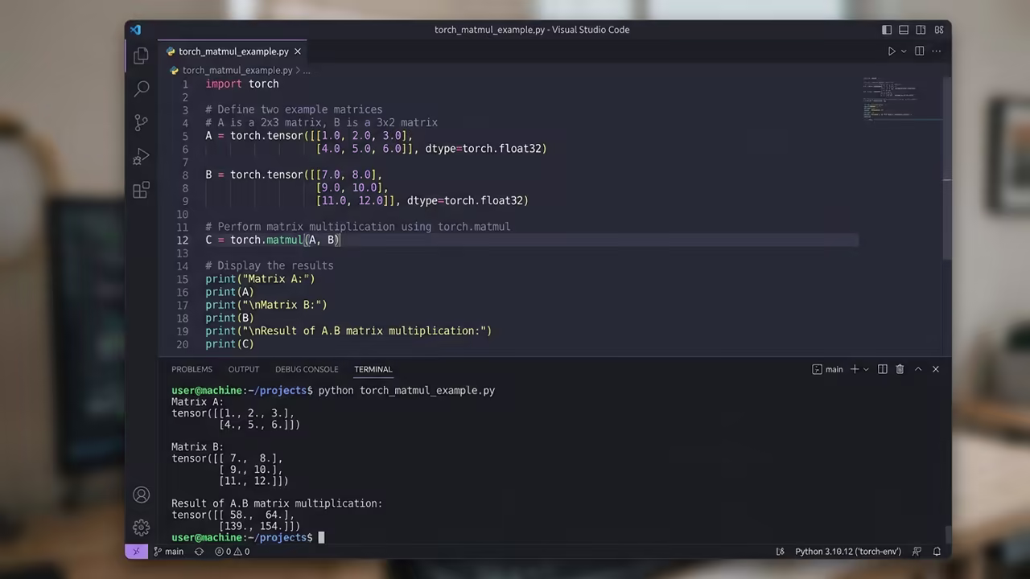This screenshot has height=579, width=1030.
Task: Split the terminal in the panel
Action: click(883, 369)
